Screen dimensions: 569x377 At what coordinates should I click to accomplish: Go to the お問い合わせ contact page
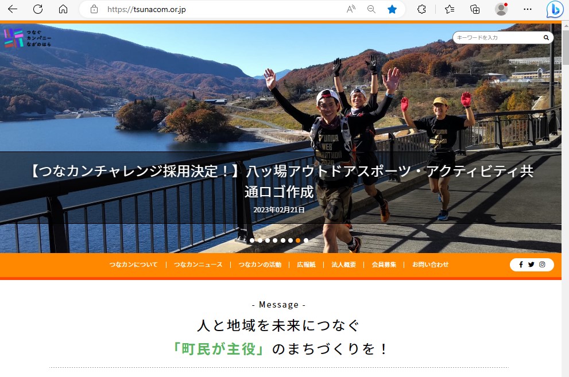430,265
